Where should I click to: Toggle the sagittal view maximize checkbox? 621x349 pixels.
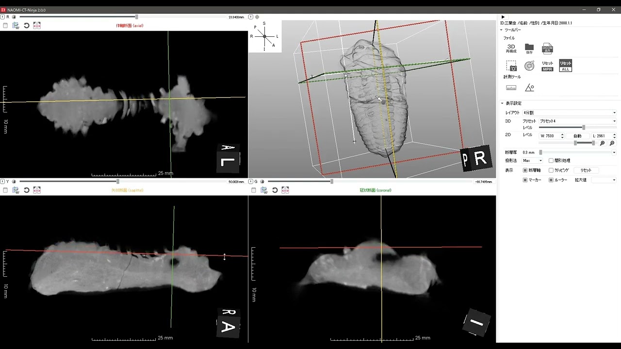coord(5,190)
